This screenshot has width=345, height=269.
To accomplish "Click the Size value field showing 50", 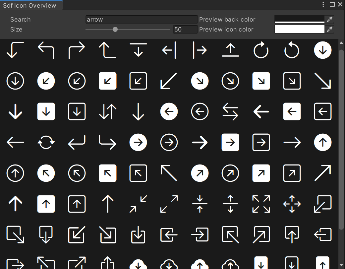I will click(185, 30).
